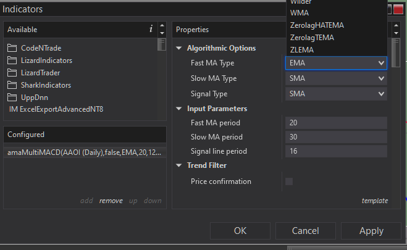This screenshot has height=250, width=407.
Task: Collapse Algorithmic Options section
Action: [179, 48]
